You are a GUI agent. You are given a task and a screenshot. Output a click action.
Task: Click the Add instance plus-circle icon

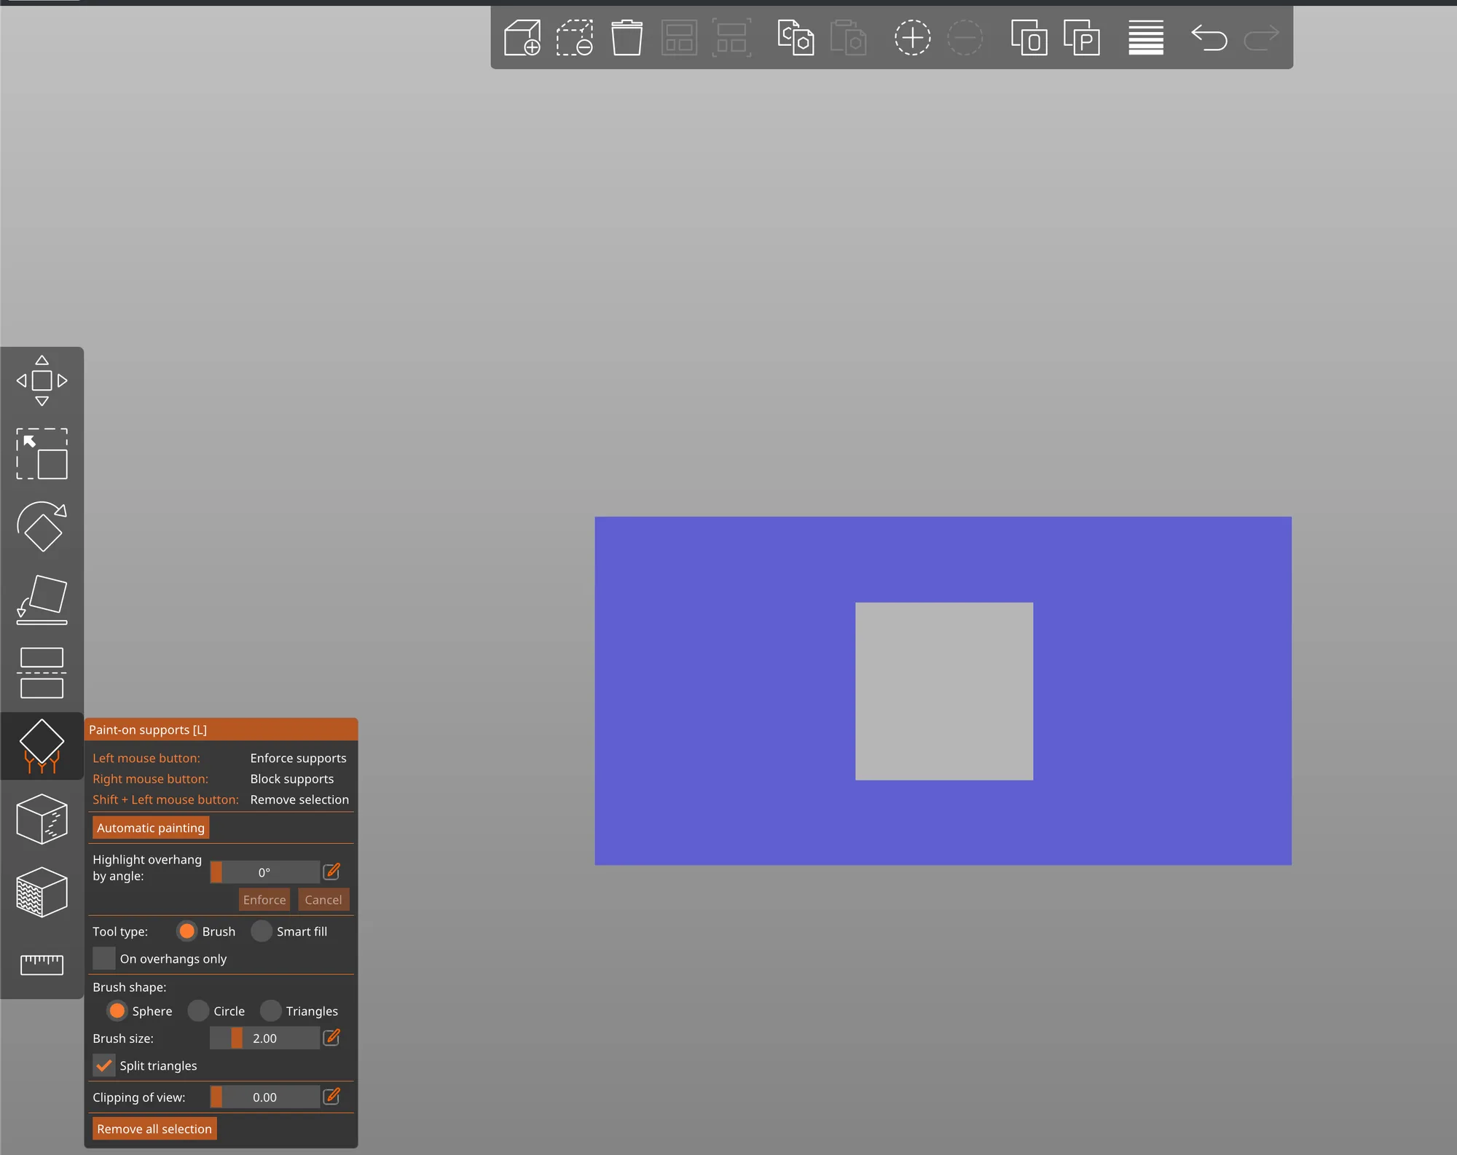(912, 38)
